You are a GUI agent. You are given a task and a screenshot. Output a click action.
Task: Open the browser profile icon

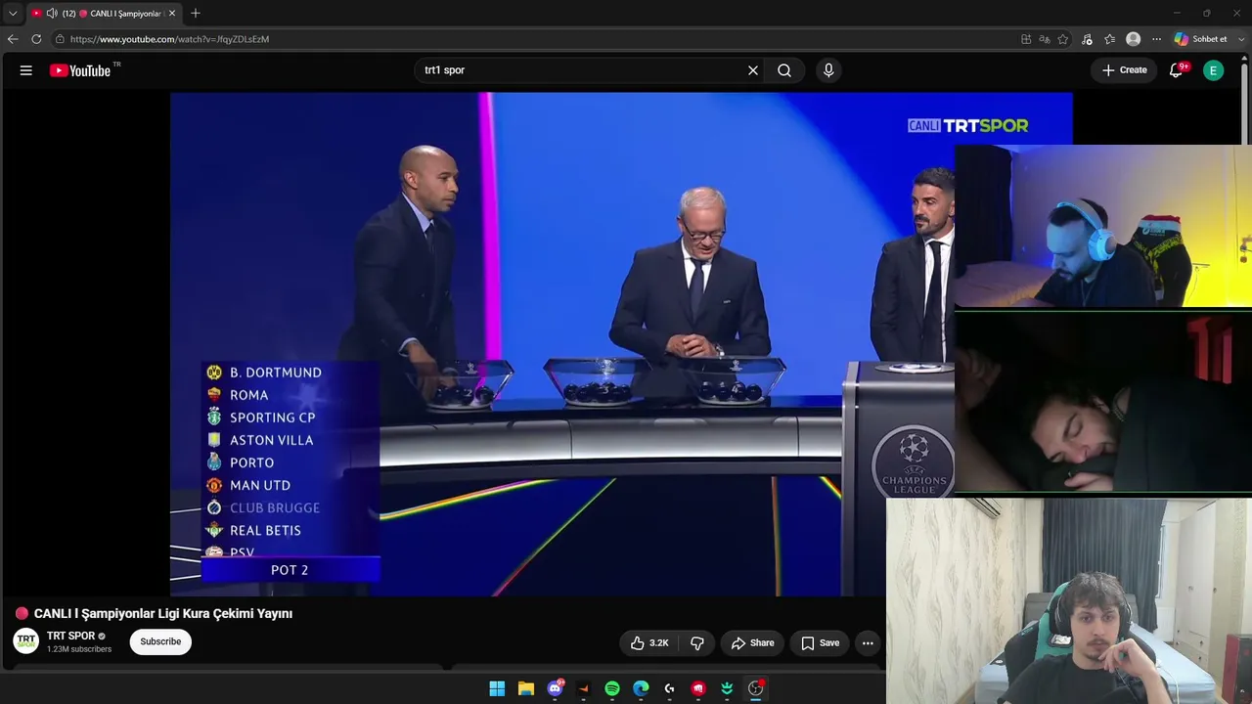1134,39
